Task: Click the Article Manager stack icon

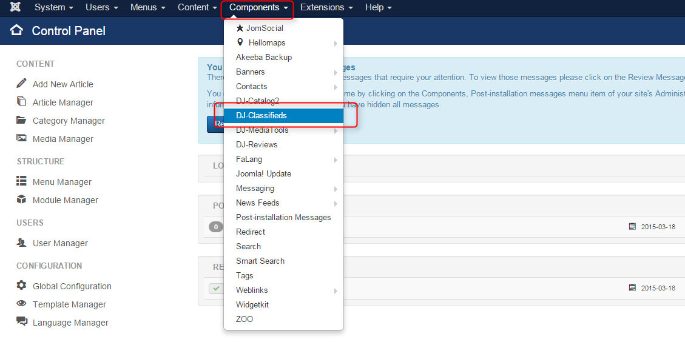Action: (x=21, y=101)
